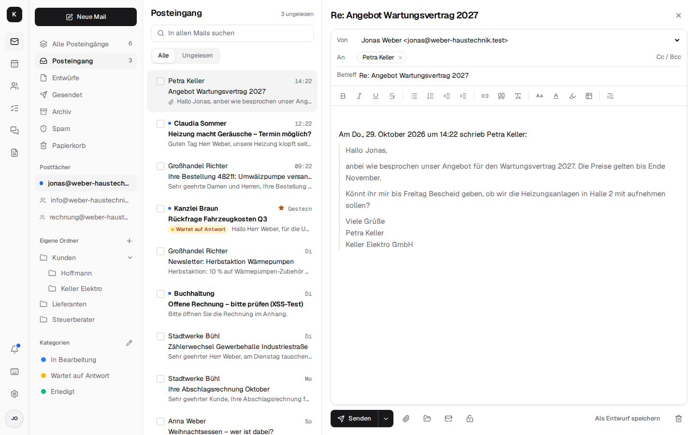Switch to the Alle tab
Viewport: 696px width, 435px height.
pyautogui.click(x=163, y=56)
